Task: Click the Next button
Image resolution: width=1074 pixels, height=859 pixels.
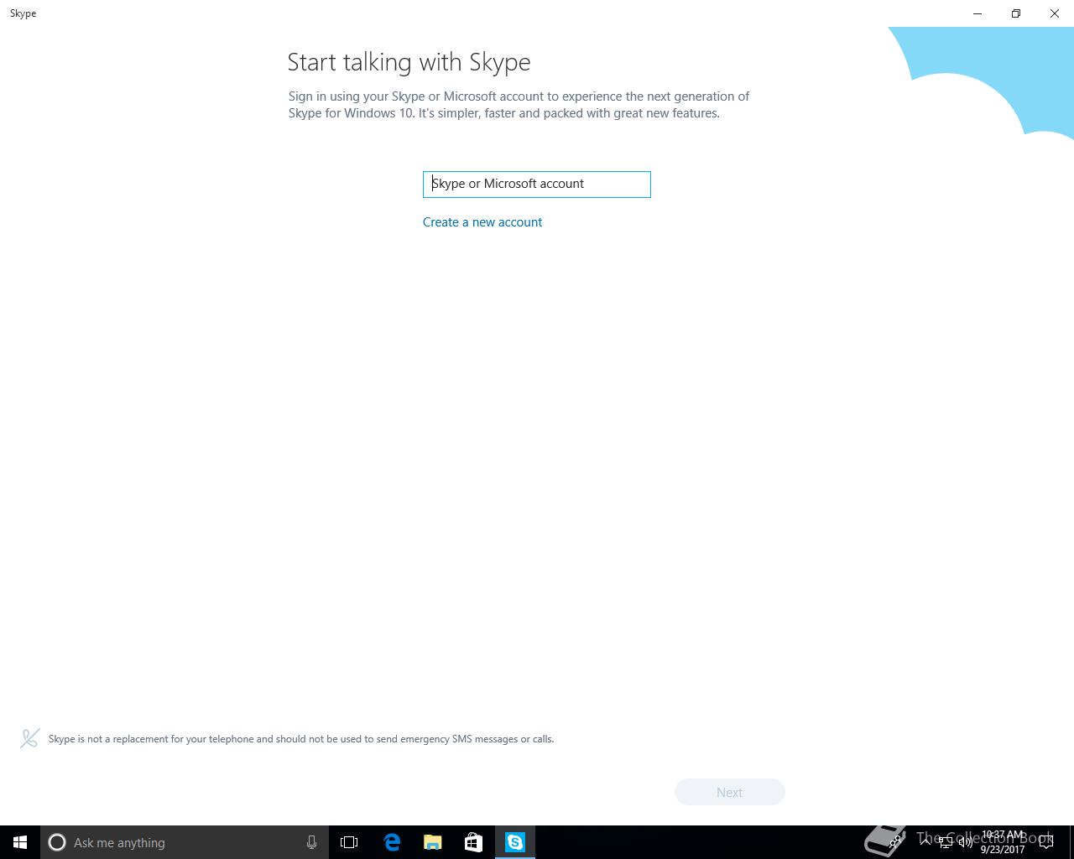Action: pyautogui.click(x=729, y=792)
